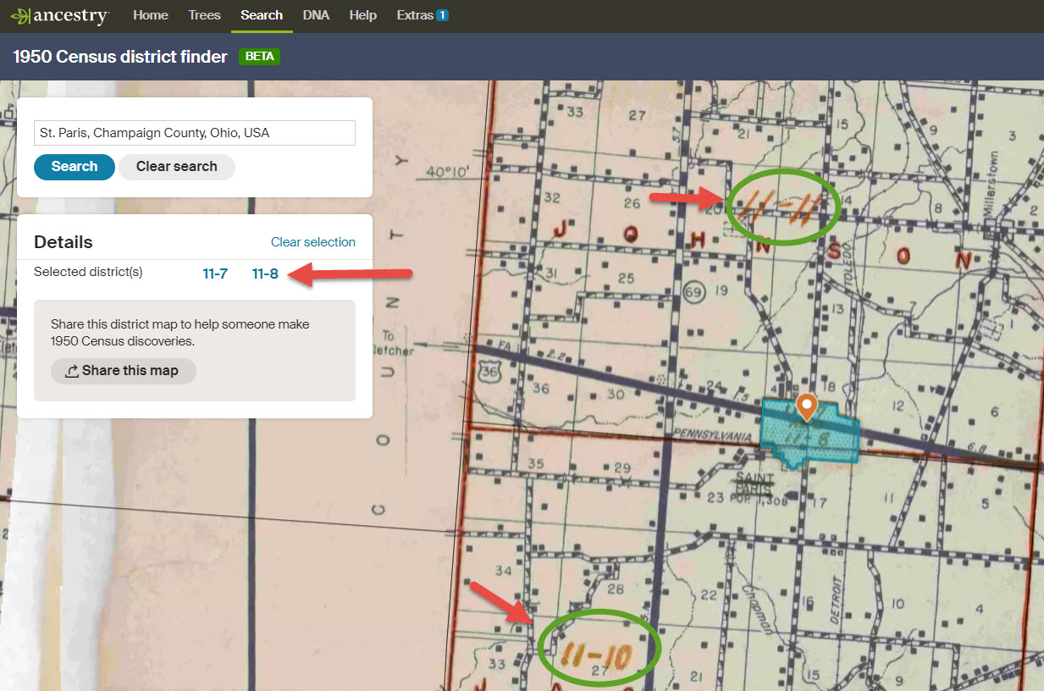Click the circled 11-11 district label on the map
The height and width of the screenshot is (691, 1044).
click(x=782, y=205)
